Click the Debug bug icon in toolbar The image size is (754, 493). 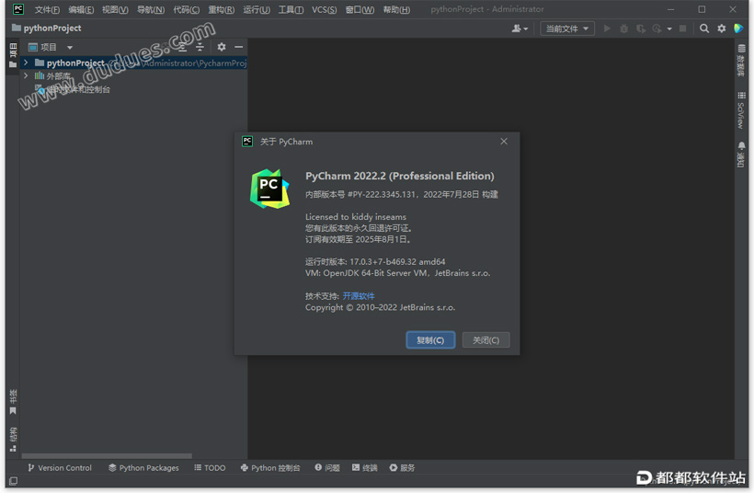(623, 29)
